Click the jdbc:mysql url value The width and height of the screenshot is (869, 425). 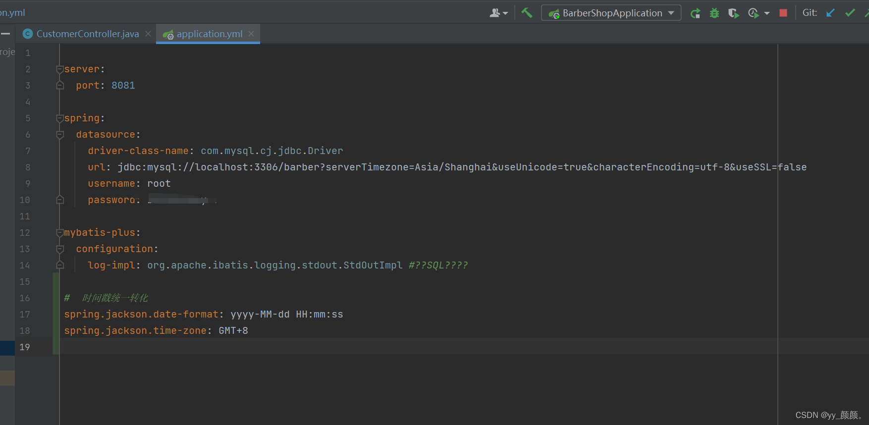[x=462, y=167]
